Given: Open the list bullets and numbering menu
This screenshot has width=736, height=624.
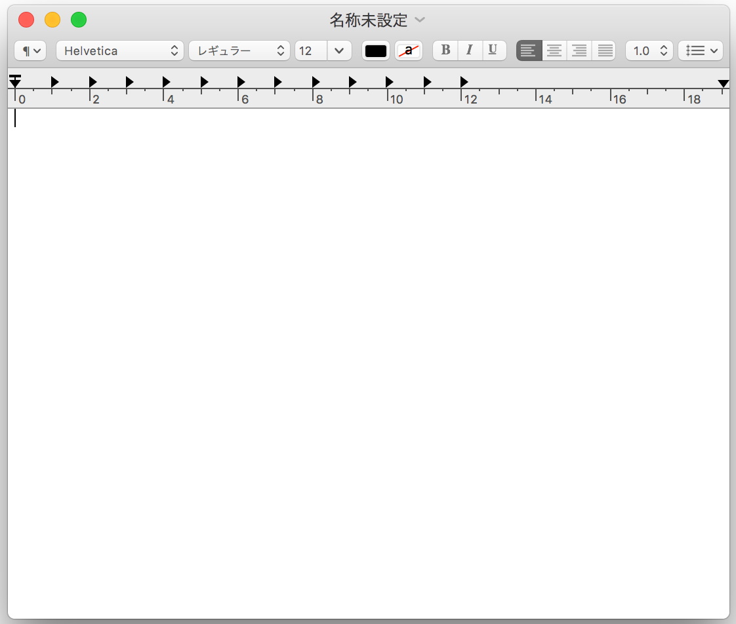Looking at the screenshot, I should coord(701,50).
